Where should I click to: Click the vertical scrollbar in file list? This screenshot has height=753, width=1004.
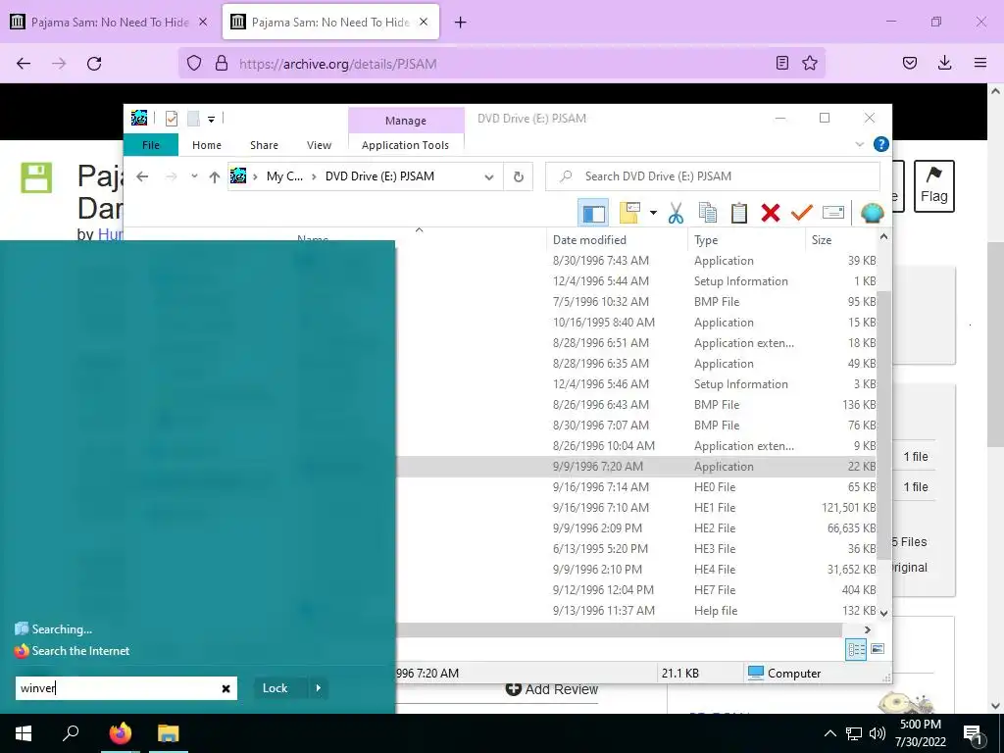(883, 425)
